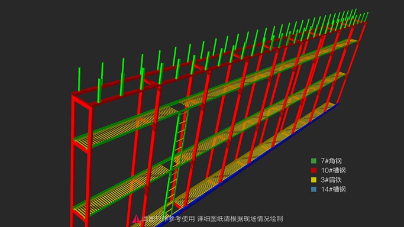Select the 10#槽钢 legend text
The height and width of the screenshot is (227, 404).
pyautogui.click(x=333, y=170)
